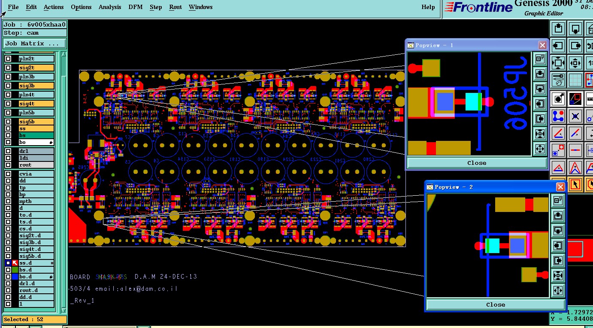Click the pan up icon in Popview 2
The image size is (593, 328).
coord(558,215)
